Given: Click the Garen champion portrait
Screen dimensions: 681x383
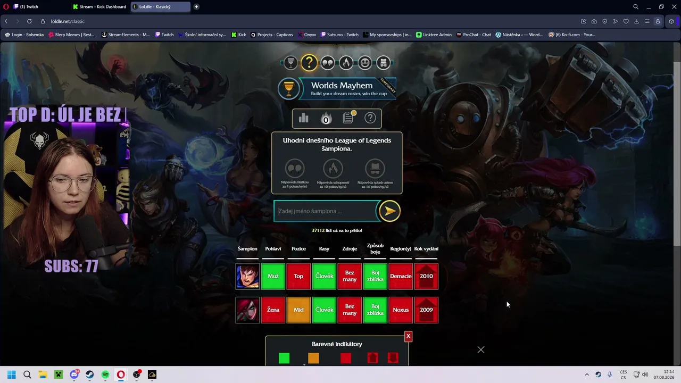Looking at the screenshot, I should coord(247,276).
